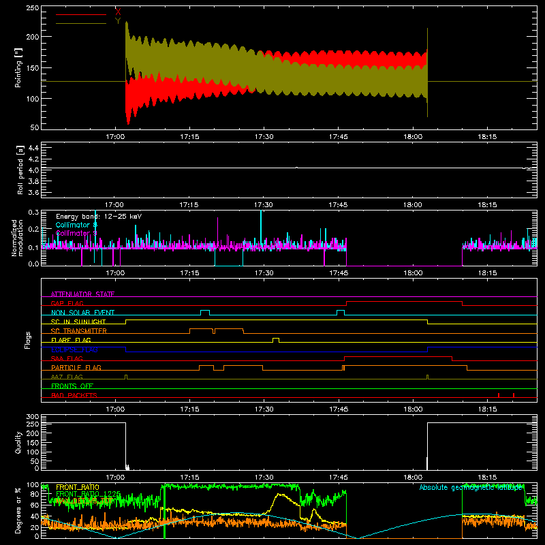The height and width of the screenshot is (545, 545).
Task: Click the 'Roll period [s]' axis title
Action: pos(20,170)
